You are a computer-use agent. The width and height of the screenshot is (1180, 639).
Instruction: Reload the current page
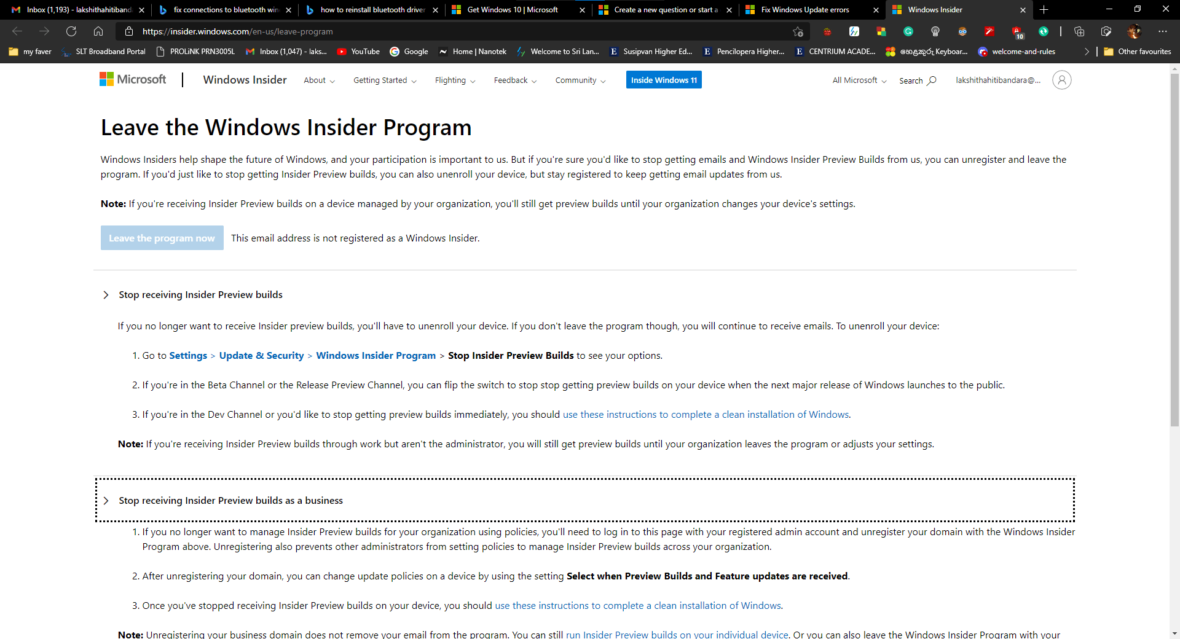[71, 31]
